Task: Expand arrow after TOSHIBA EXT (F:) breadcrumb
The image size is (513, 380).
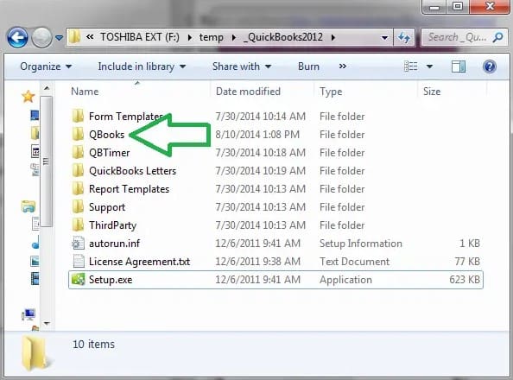Action: [190, 38]
